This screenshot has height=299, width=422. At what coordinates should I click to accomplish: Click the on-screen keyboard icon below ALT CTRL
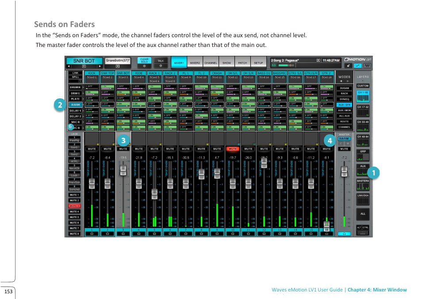pos(363,233)
